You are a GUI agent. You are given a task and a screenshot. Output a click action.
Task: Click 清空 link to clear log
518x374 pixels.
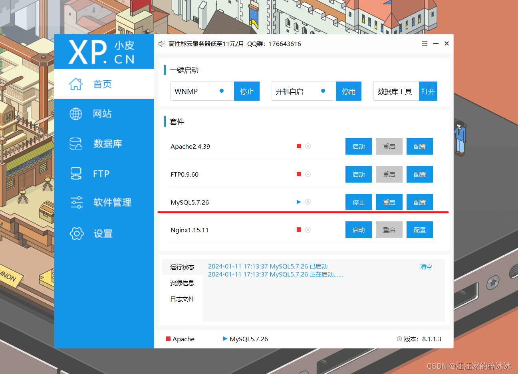426,267
